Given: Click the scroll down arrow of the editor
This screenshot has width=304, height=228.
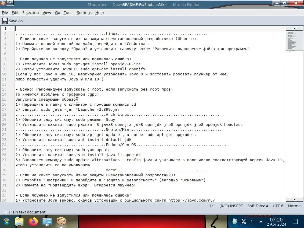Looking at the screenshot, I should coord(294,199).
